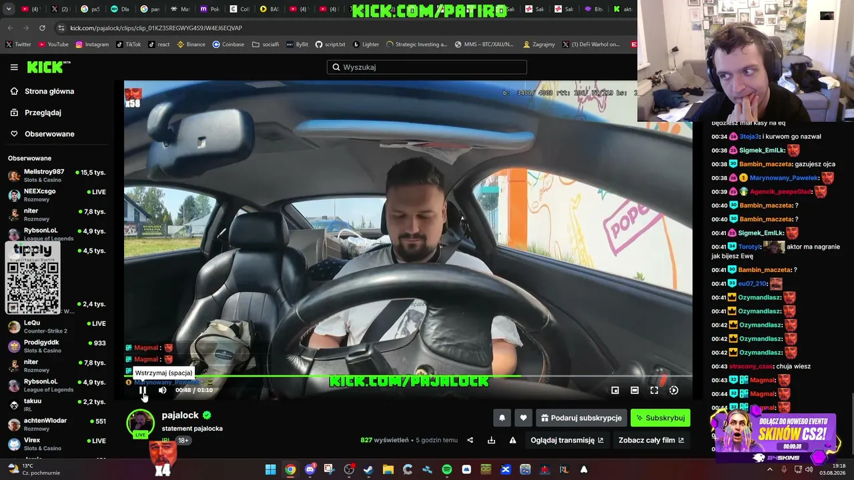Open the Coinbase bookmark
Viewport: 854px width, 480px height.
[228, 45]
